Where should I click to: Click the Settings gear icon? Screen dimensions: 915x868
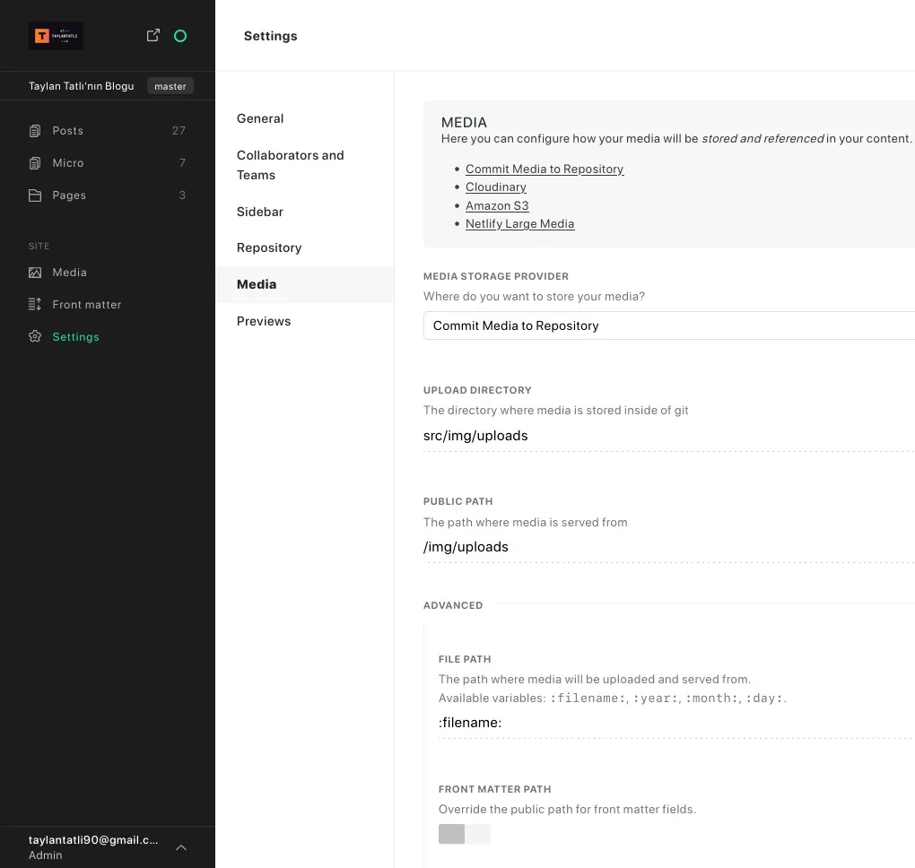[x=35, y=337]
